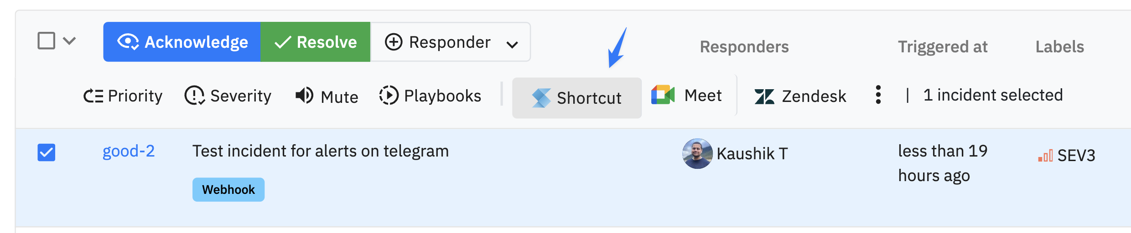Viewport: 1131px width, 233px height.
Task: Click the Priority icon
Action: (x=93, y=96)
